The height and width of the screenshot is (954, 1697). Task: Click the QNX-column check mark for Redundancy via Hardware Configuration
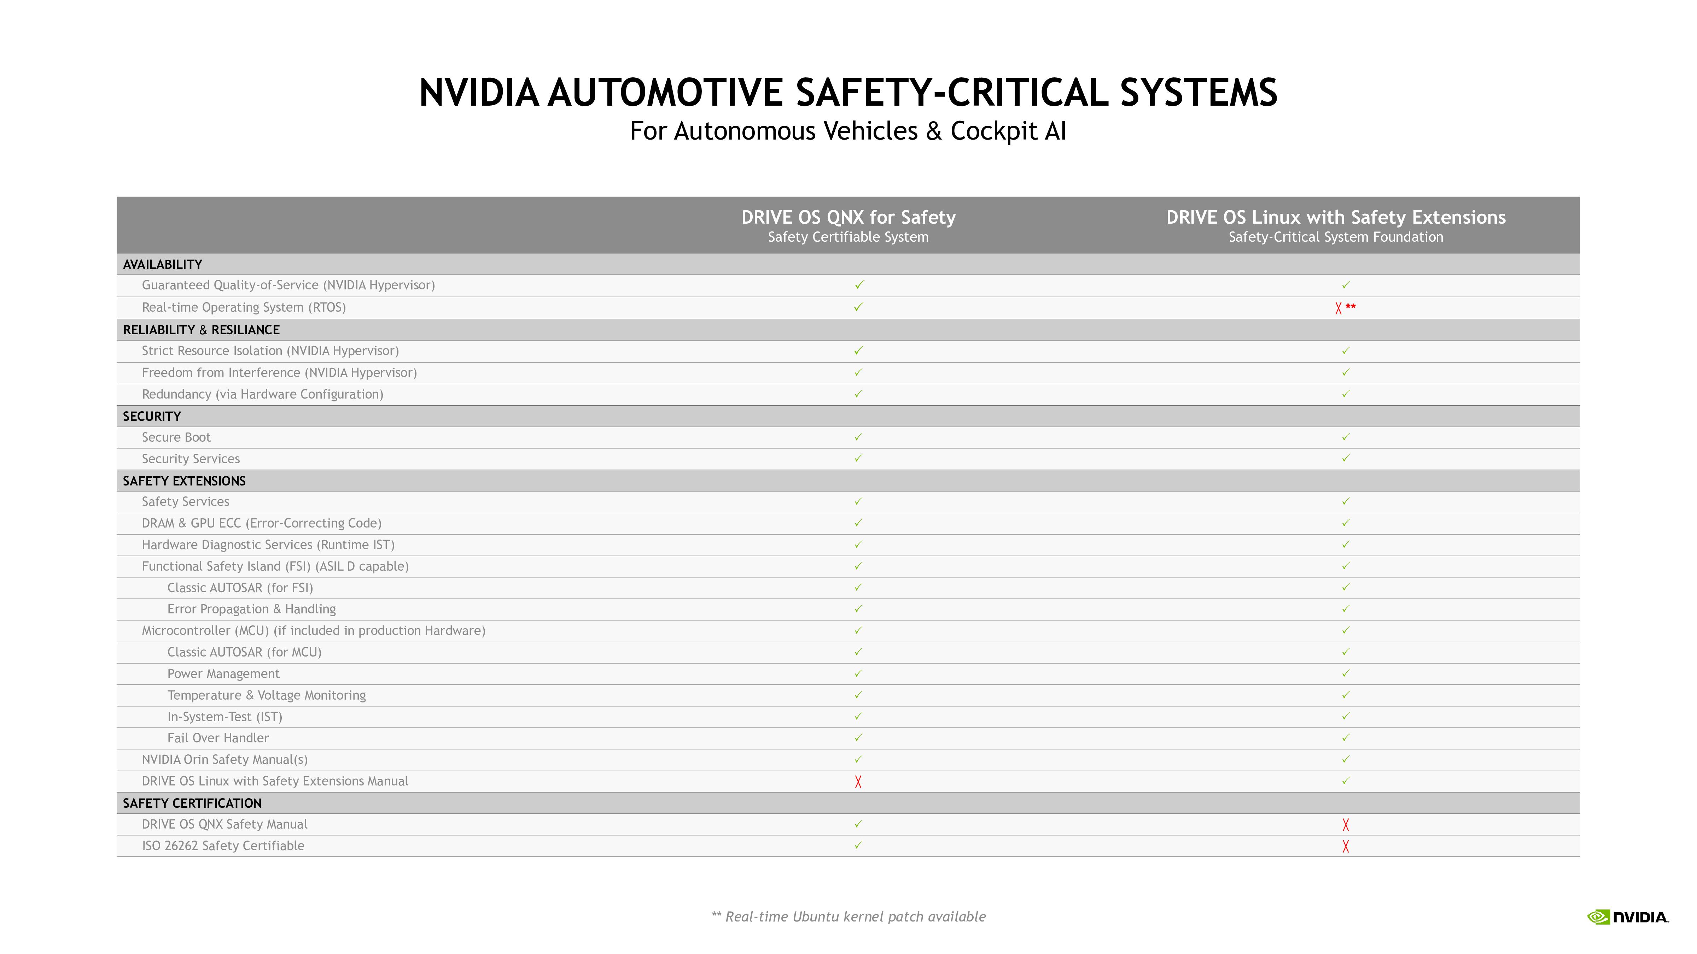click(858, 394)
